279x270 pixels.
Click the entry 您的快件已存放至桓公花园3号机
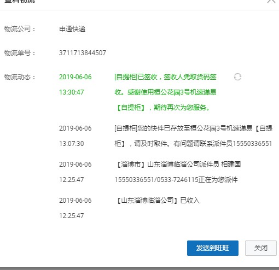tap(194, 128)
